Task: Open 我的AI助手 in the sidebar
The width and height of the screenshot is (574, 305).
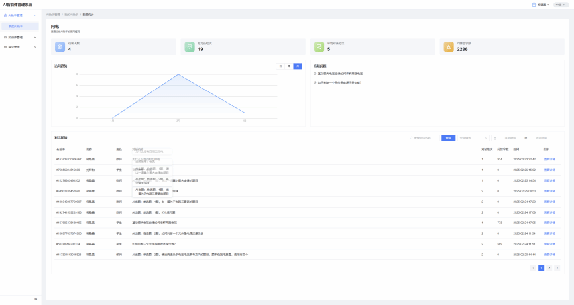Action: coord(16,27)
